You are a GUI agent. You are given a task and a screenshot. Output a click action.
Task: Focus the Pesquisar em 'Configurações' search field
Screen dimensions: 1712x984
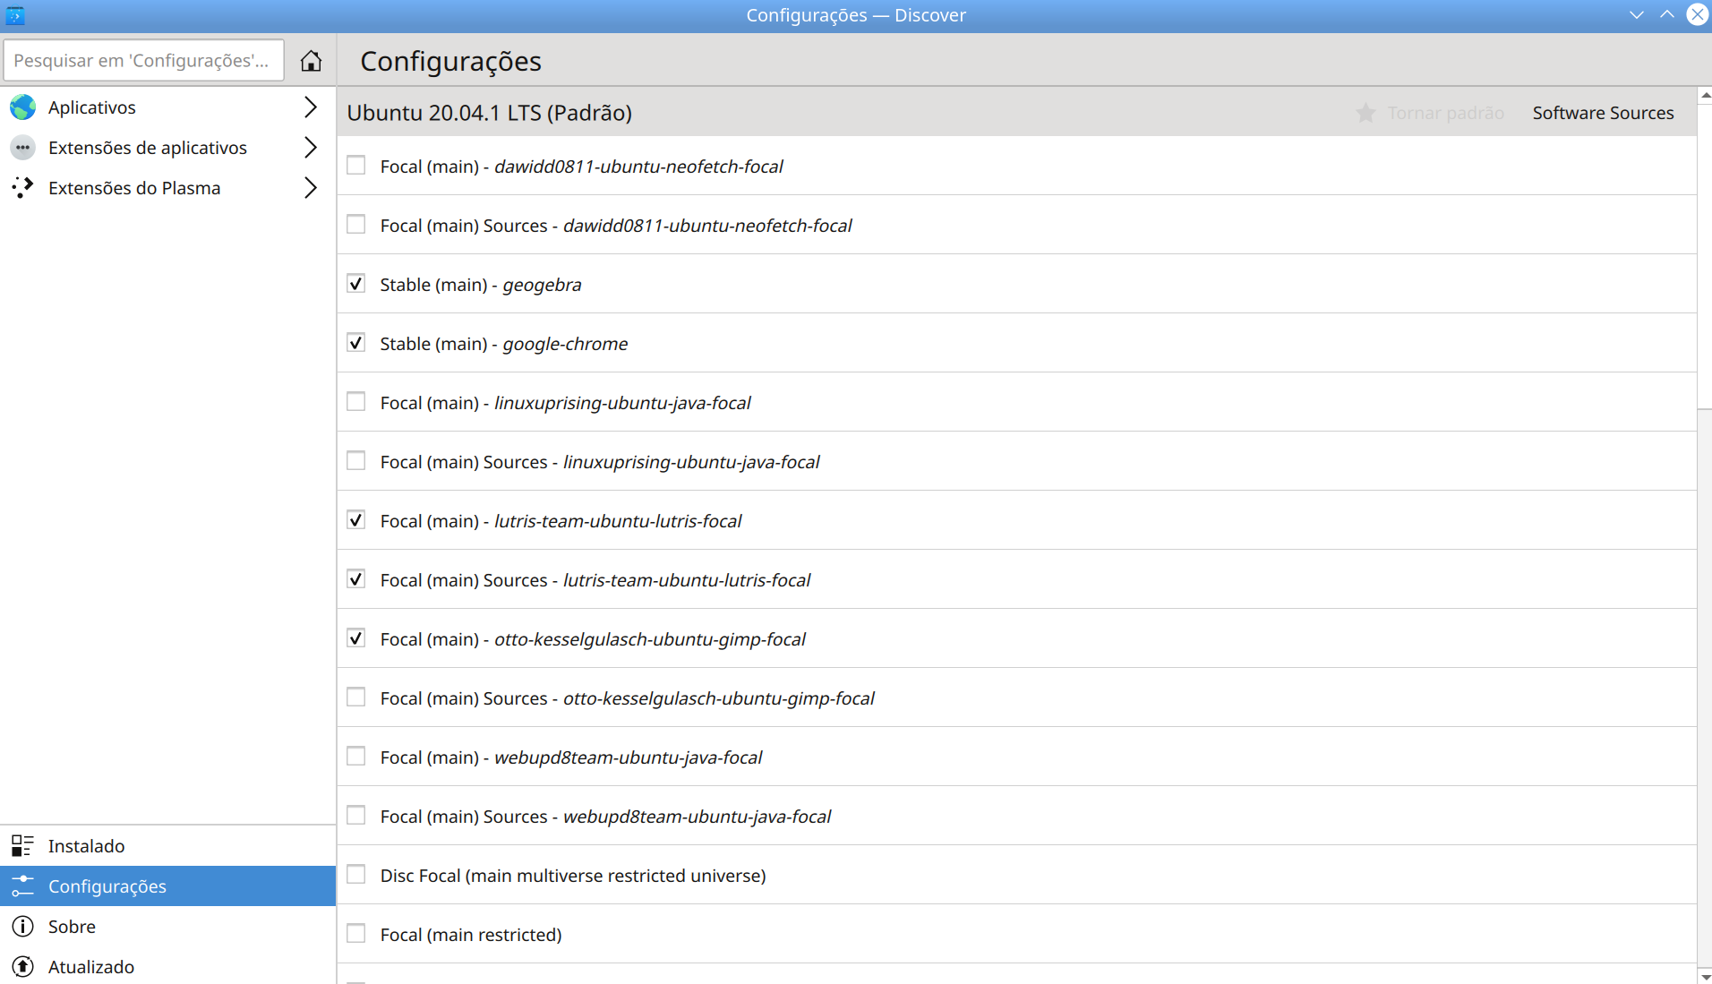coord(143,61)
